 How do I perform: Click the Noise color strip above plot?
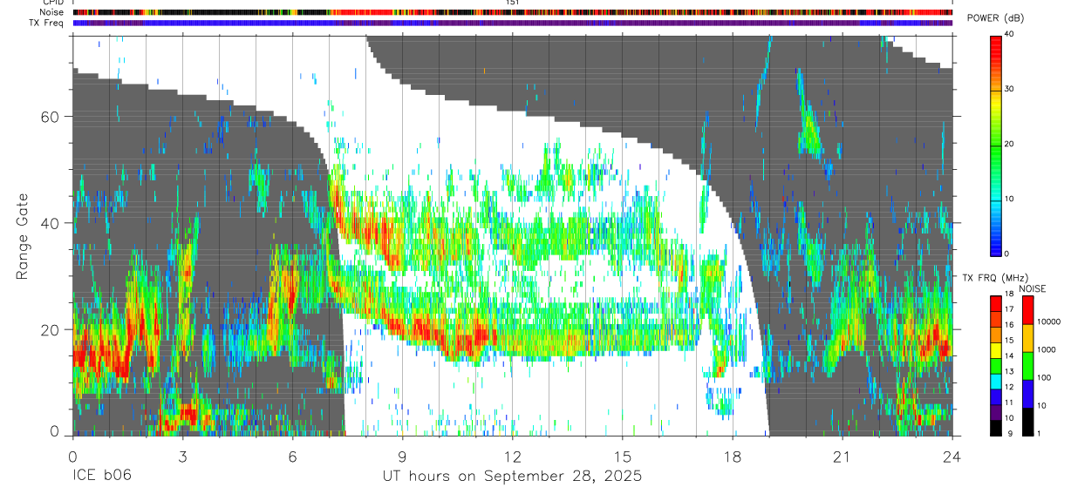pos(512,12)
